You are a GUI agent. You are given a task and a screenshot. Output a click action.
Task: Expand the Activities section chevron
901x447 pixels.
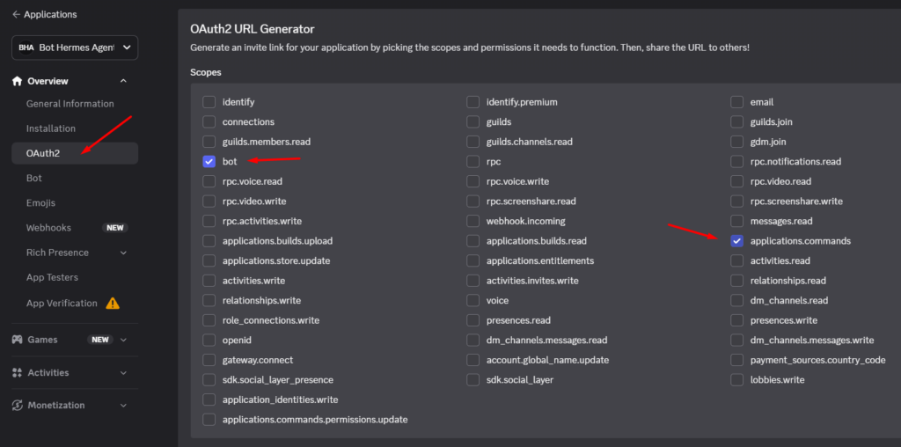point(123,373)
